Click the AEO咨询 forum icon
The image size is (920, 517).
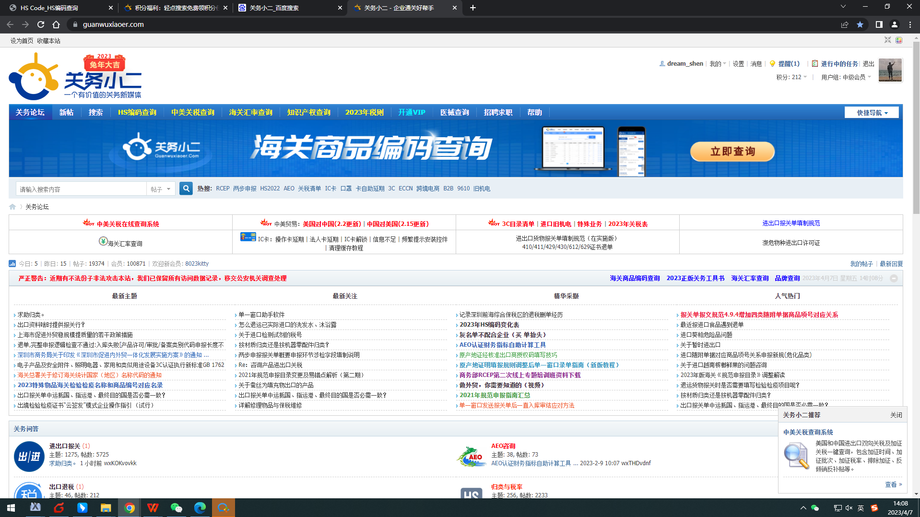click(472, 456)
